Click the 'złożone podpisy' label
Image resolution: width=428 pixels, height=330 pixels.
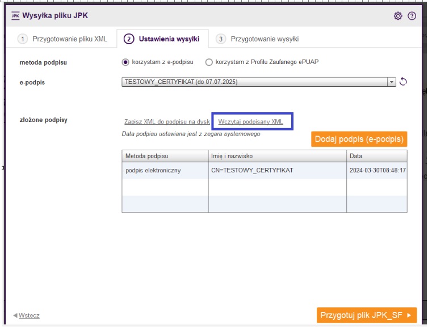[43, 120]
